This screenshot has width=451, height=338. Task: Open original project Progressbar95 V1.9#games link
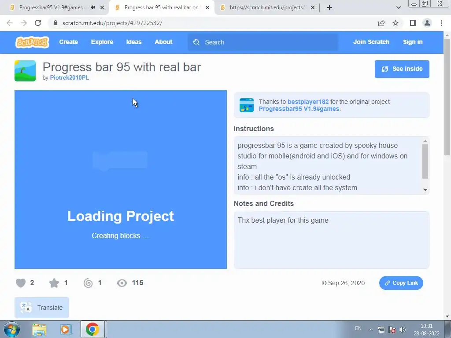point(299,109)
